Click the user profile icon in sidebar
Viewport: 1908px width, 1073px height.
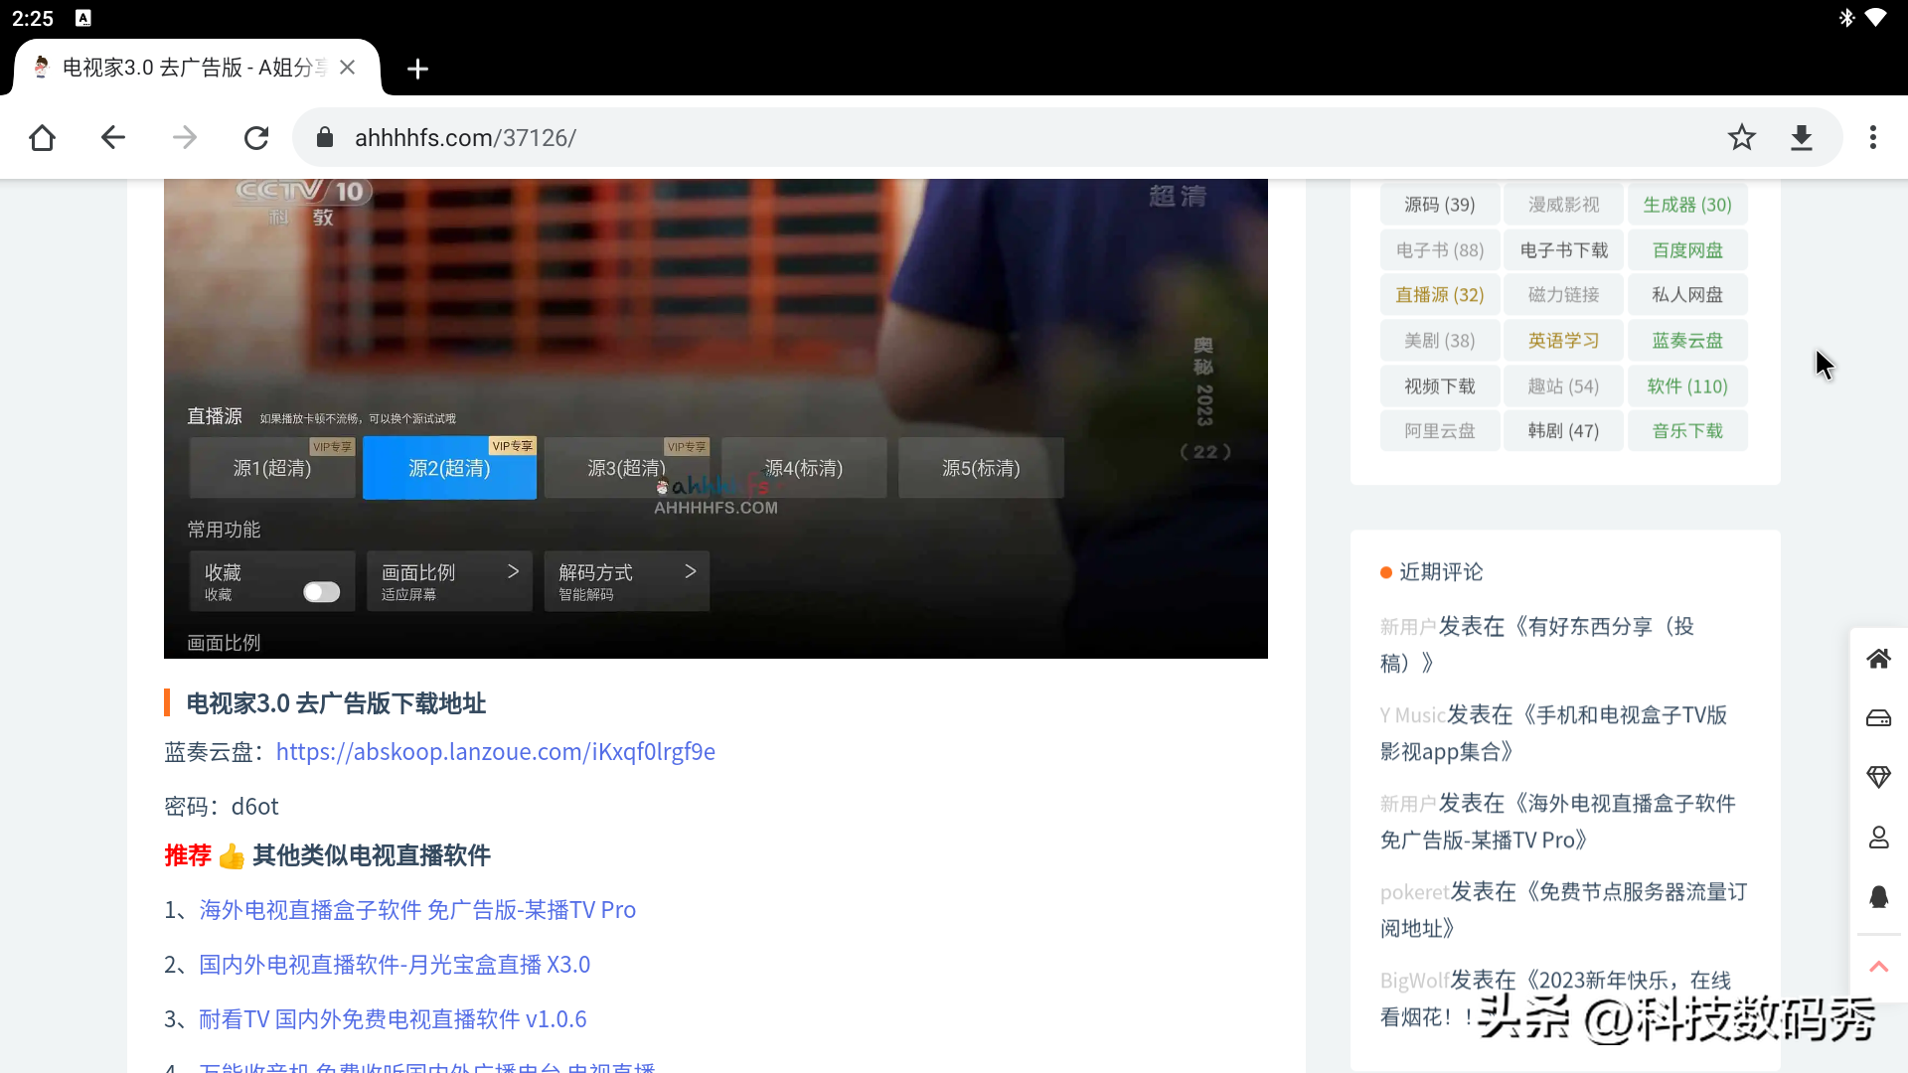[1878, 838]
